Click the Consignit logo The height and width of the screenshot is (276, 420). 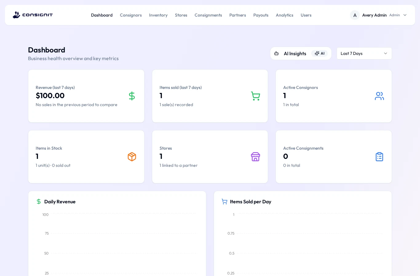point(33,15)
